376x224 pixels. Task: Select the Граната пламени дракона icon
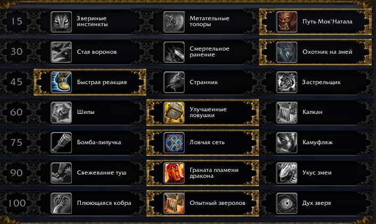click(x=174, y=173)
